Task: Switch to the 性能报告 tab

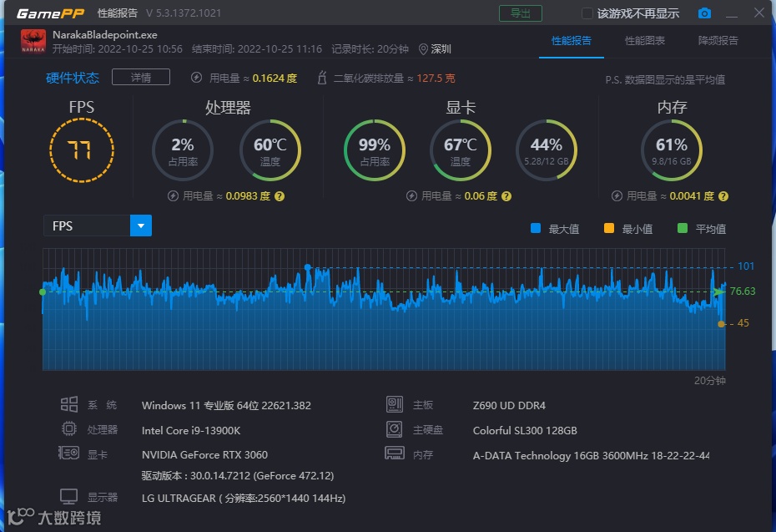Action: [572, 41]
